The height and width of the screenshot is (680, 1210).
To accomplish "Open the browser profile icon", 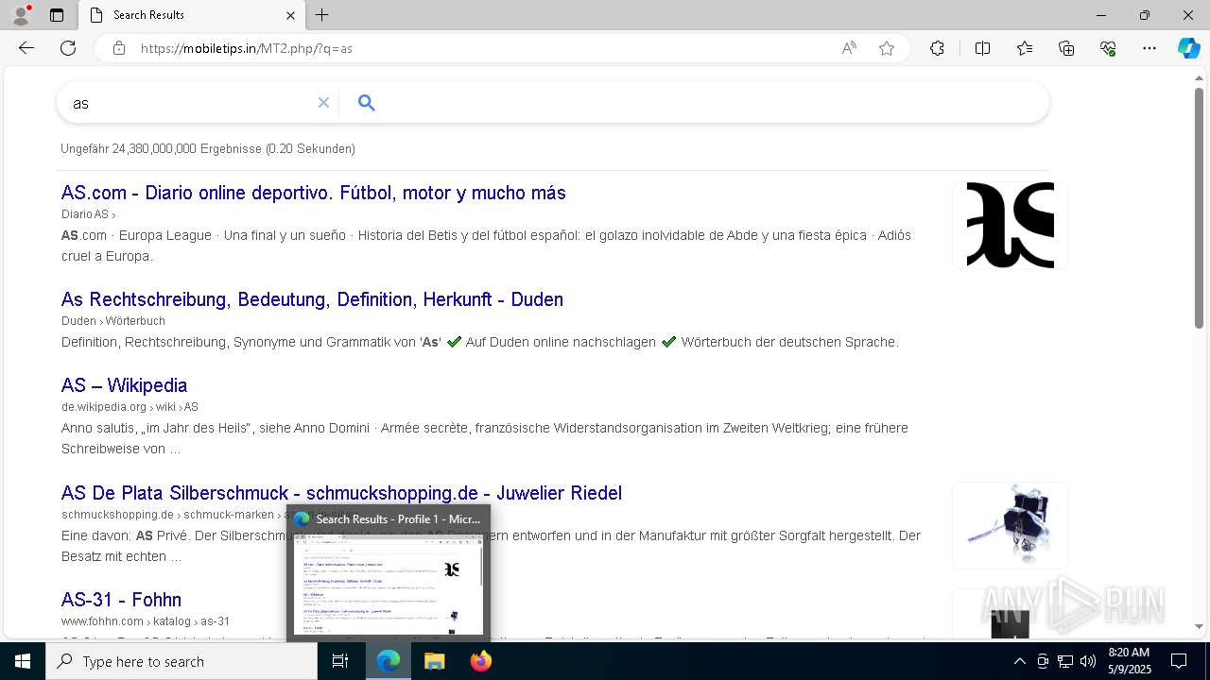I will tap(20, 15).
